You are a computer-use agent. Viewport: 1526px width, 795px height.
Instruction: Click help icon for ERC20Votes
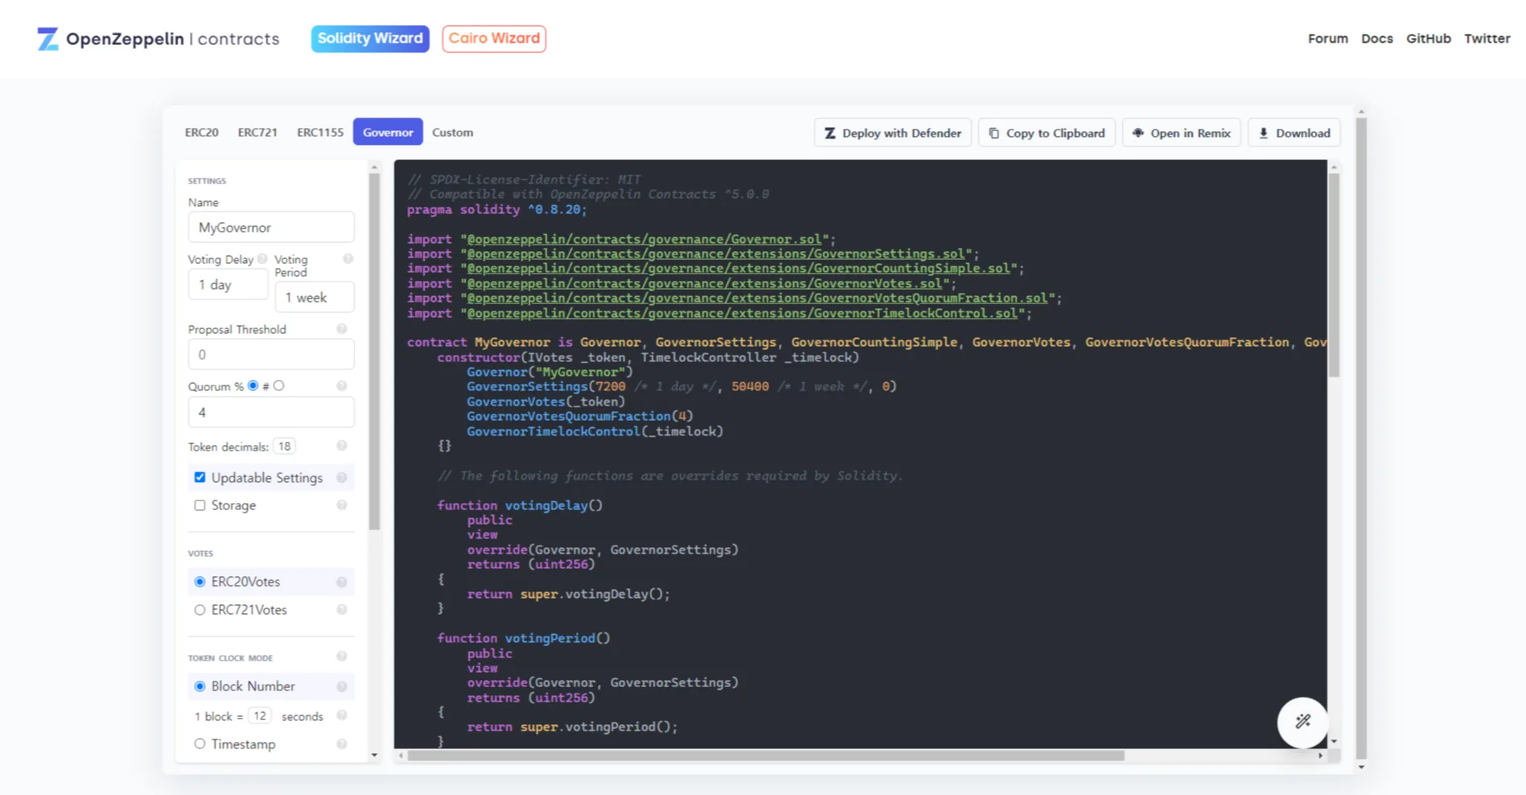(342, 582)
